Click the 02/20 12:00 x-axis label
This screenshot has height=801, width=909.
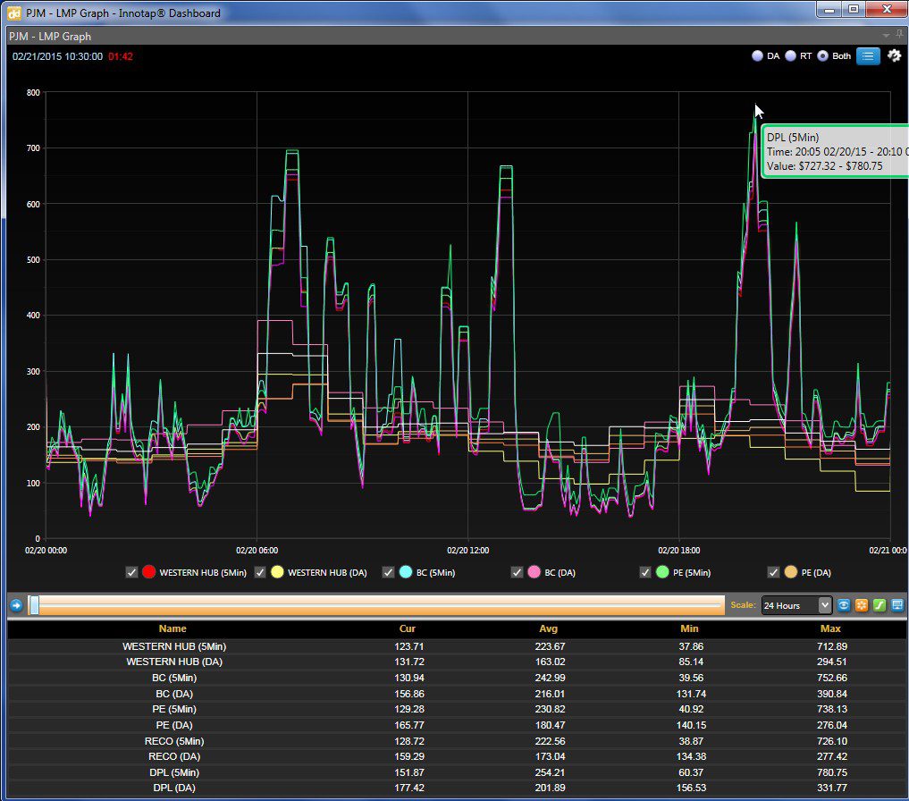coord(467,551)
